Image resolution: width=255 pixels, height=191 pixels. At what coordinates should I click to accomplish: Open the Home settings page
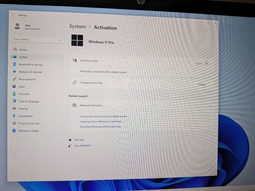point(23,50)
